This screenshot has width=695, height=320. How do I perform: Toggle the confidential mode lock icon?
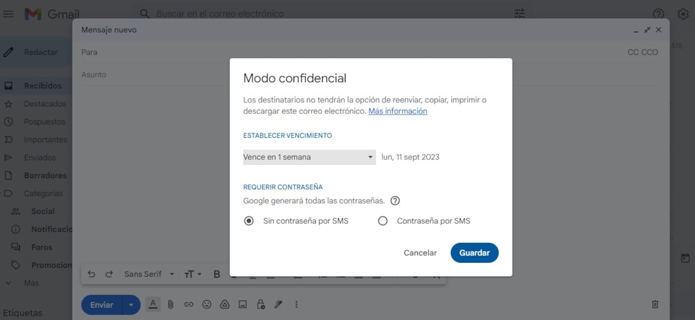[261, 305]
